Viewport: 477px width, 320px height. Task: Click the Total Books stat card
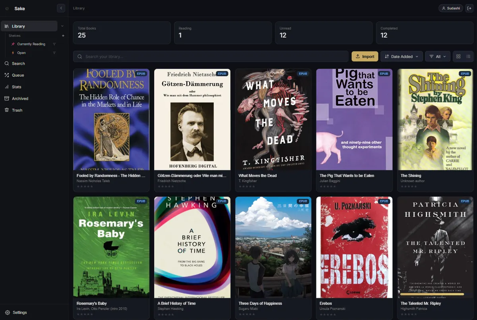pos(122,33)
